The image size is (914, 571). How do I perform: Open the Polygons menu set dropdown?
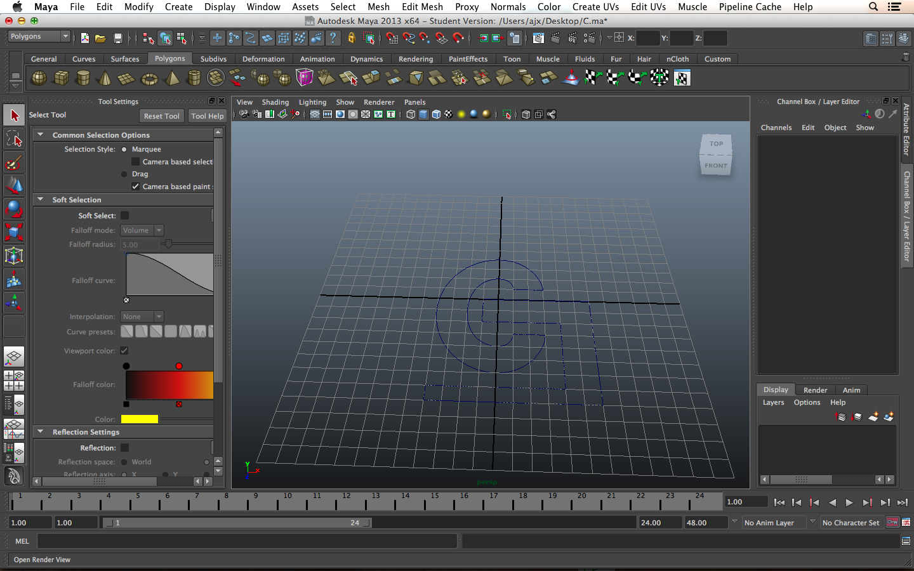39,37
